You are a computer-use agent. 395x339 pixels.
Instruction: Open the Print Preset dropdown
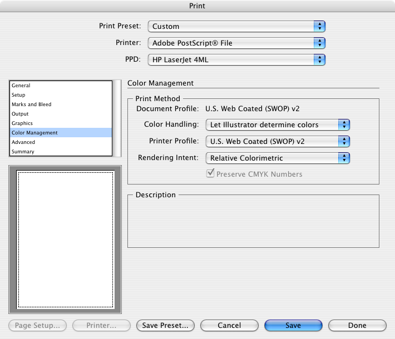click(x=236, y=26)
